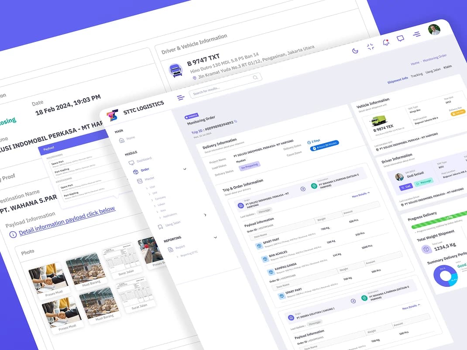Collapse More Details of PT INDIRA SOLUTIKA trip
The height and width of the screenshot is (350, 467).
(x=411, y=306)
